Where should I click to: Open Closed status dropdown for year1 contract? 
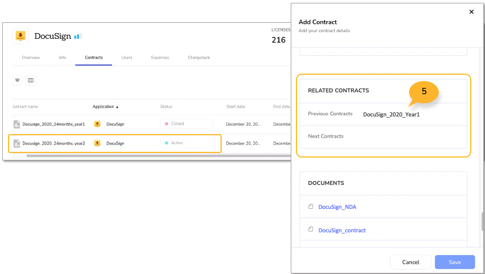[187, 123]
